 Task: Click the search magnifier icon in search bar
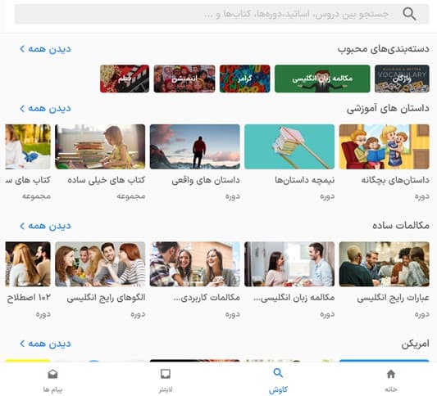409,14
